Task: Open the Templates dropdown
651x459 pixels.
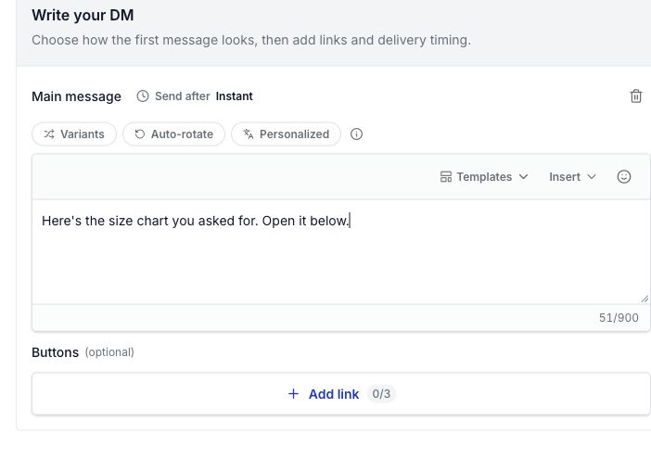Action: point(484,177)
